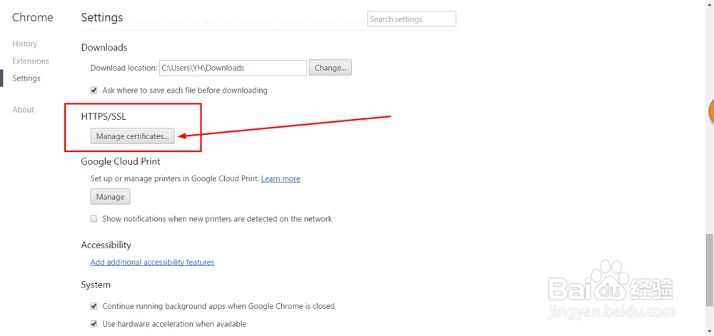Viewport: 714px width, 336px height.
Task: Open the Extensions page in sidebar
Action: 31,61
